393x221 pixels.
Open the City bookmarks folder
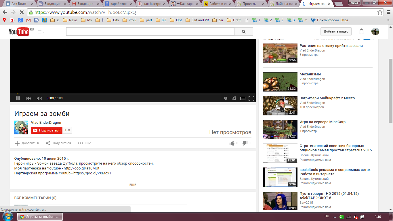113,20
